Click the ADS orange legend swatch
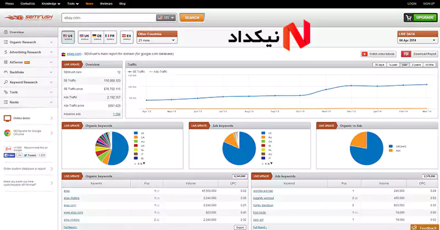Viewport: 440px width, 230px height. pos(391,151)
